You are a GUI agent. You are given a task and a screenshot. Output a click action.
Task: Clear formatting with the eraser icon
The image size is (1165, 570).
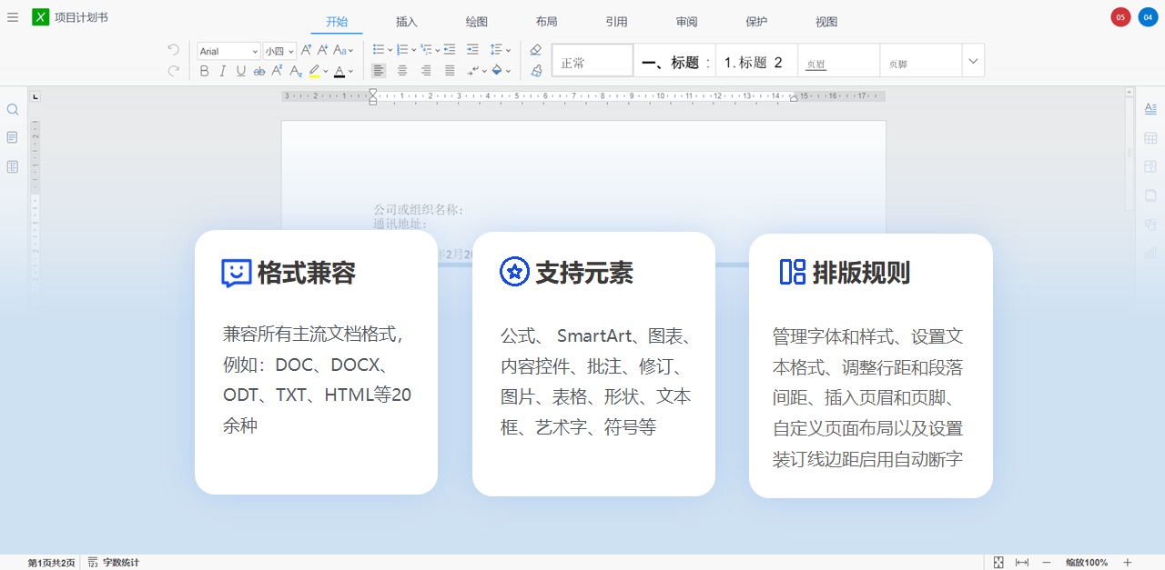(535, 50)
